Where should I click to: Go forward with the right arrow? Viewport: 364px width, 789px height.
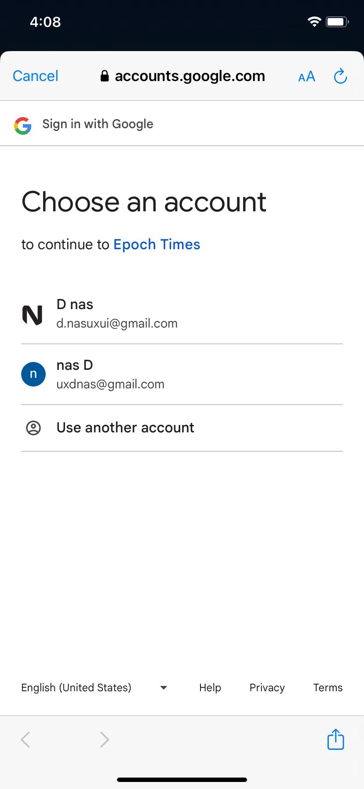pyautogui.click(x=104, y=740)
